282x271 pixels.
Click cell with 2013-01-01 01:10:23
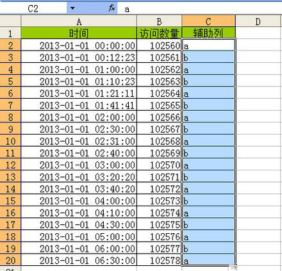point(79,81)
